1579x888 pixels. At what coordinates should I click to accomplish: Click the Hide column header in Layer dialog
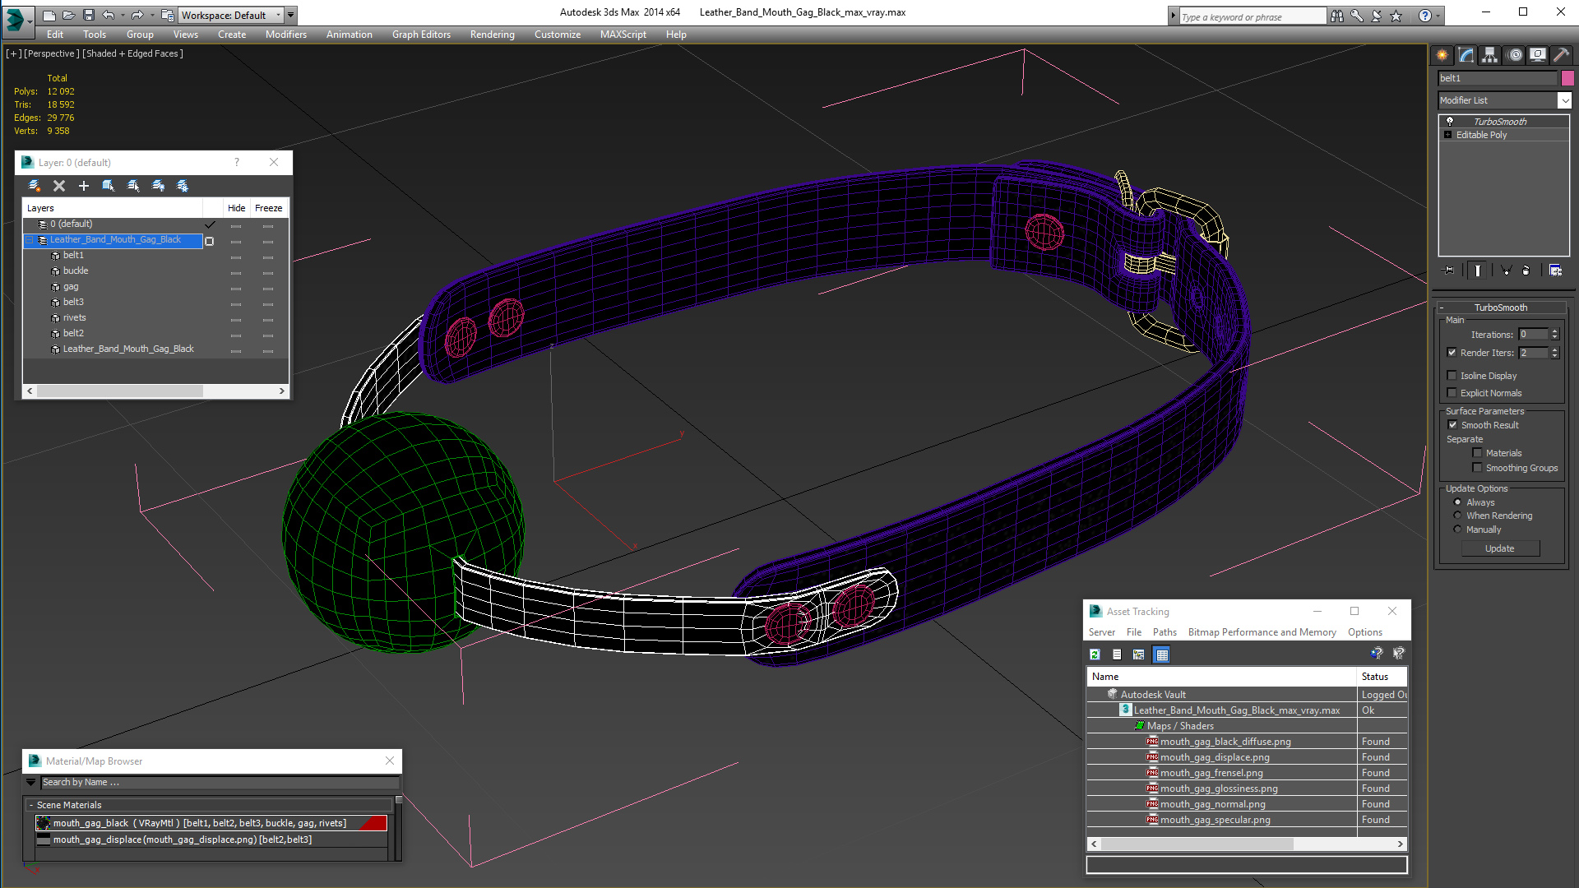click(x=236, y=208)
